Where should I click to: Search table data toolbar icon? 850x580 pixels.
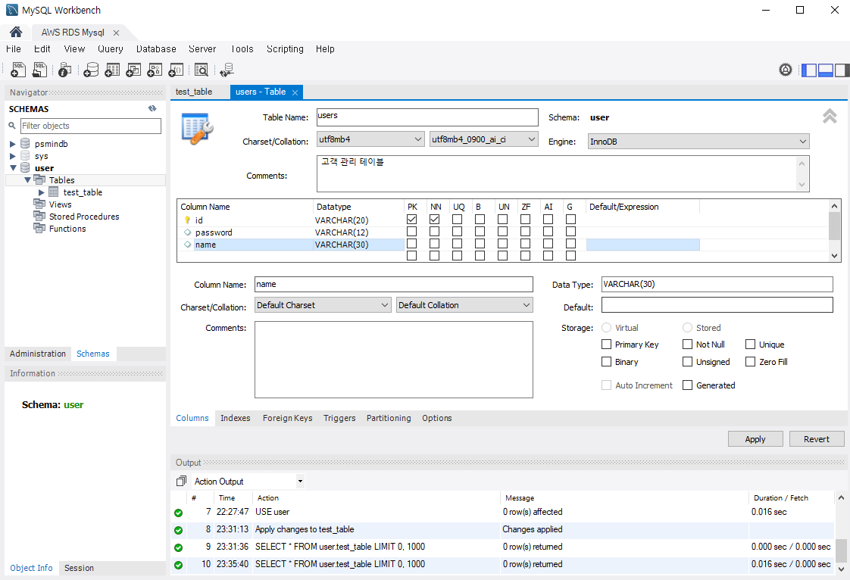[201, 70]
